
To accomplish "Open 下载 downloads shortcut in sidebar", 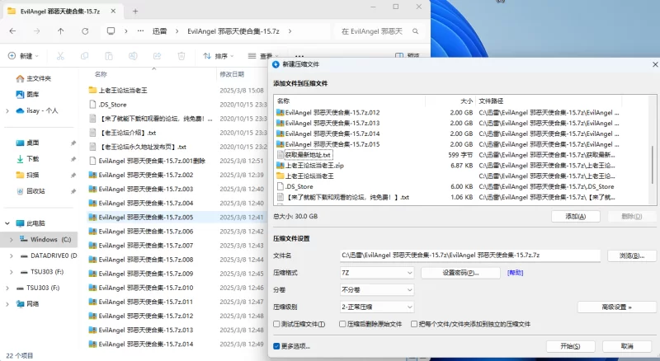I will tap(27, 159).
